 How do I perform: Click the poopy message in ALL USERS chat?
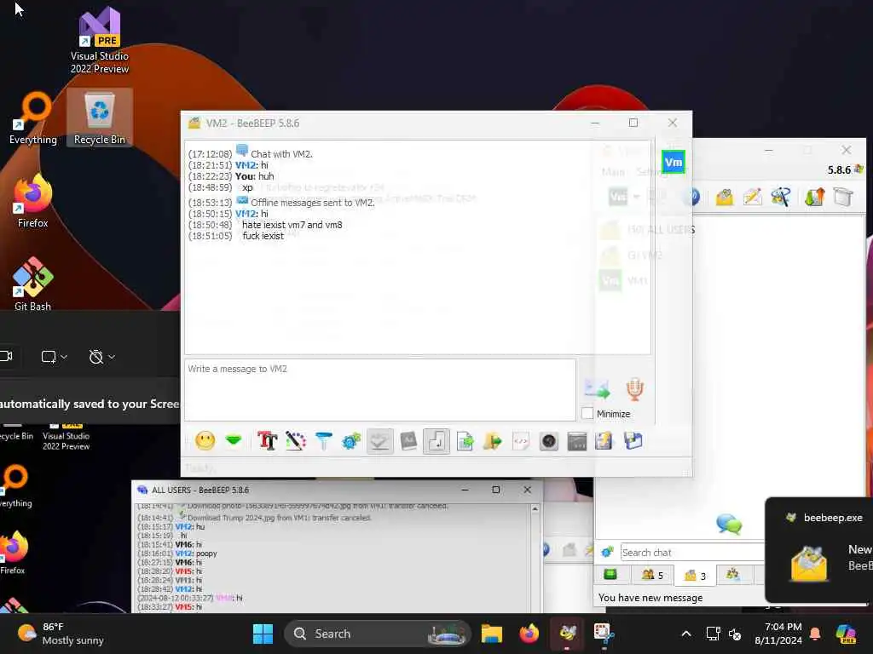pyautogui.click(x=206, y=554)
